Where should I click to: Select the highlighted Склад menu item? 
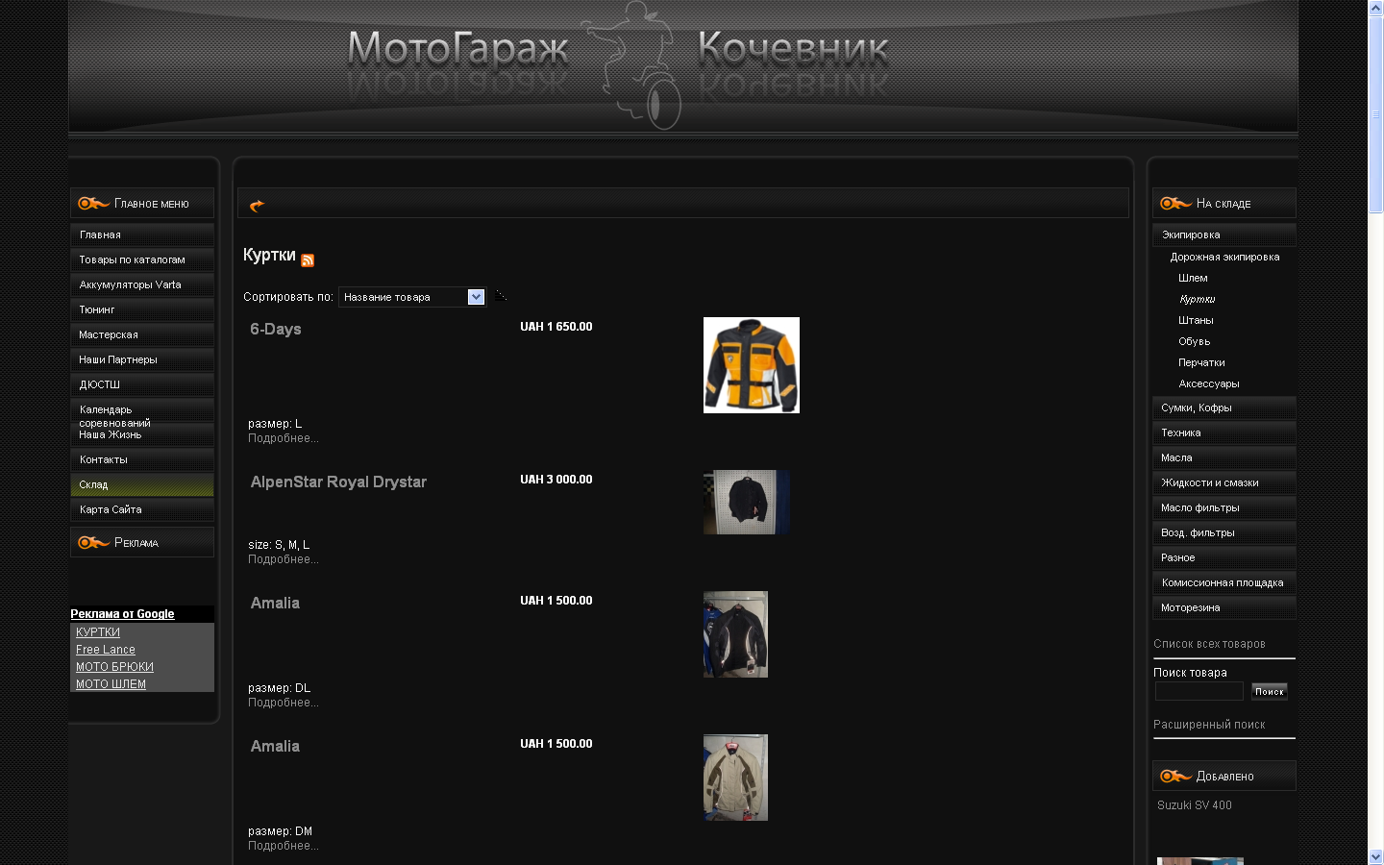[142, 484]
